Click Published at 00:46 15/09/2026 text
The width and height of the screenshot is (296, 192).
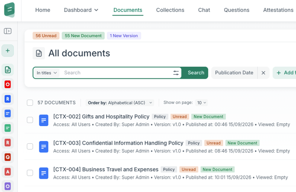coord(220,125)
